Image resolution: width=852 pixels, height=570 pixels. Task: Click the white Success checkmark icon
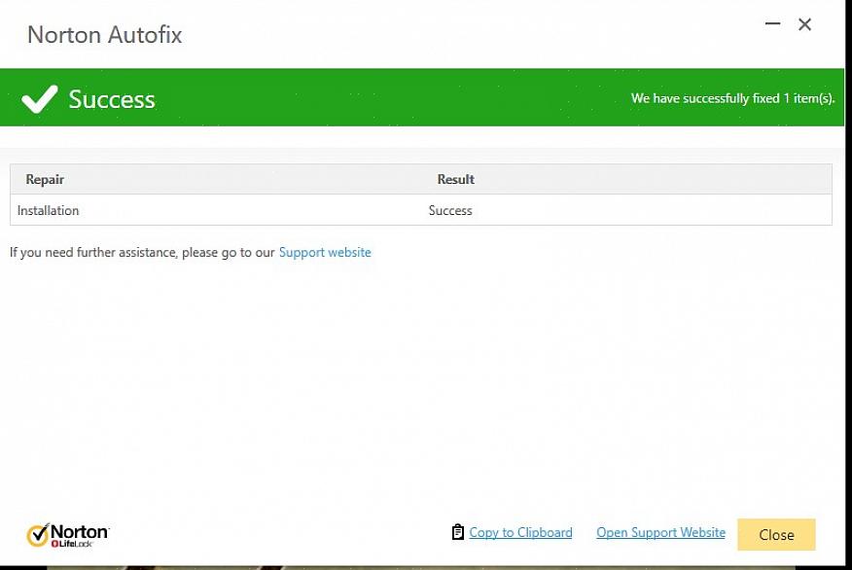click(x=39, y=98)
